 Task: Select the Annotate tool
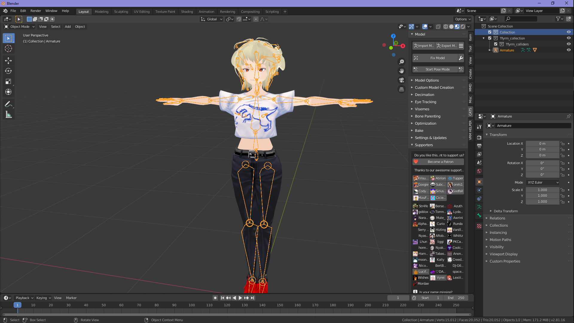[x=8, y=104]
